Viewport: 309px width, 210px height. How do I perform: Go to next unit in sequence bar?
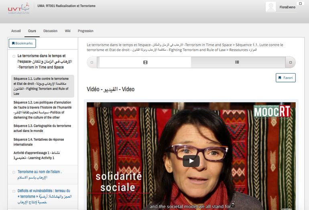click(x=290, y=62)
